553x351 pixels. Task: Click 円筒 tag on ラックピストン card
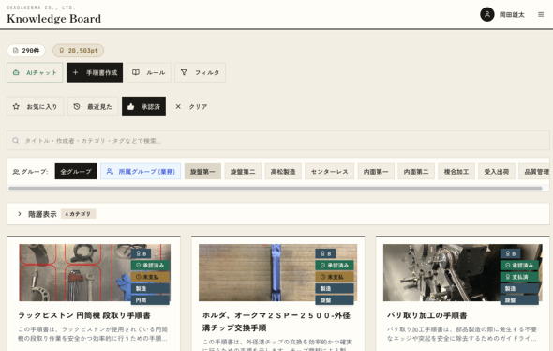[150, 300]
